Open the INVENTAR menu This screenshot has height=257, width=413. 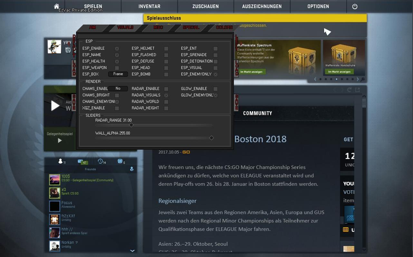click(149, 6)
